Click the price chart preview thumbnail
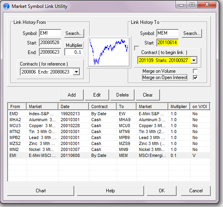 pyautogui.click(x=109, y=52)
